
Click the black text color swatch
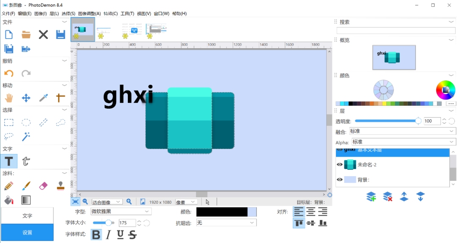pyautogui.click(x=222, y=212)
